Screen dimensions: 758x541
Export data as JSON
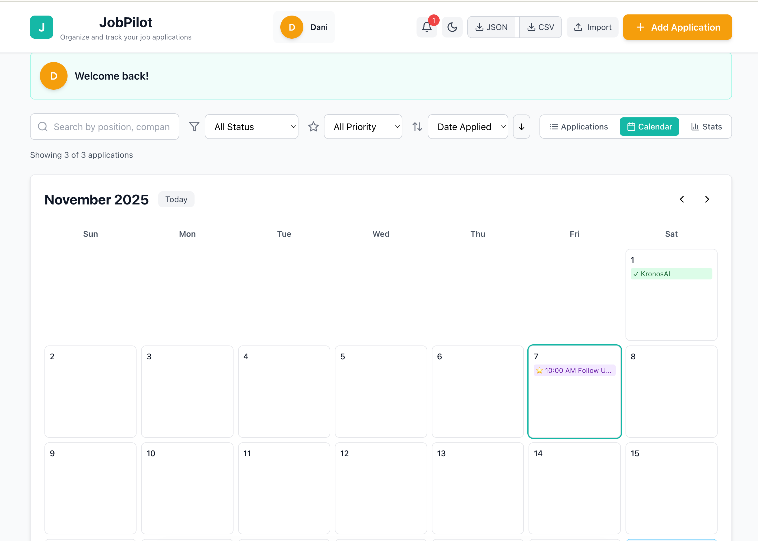[x=491, y=27]
